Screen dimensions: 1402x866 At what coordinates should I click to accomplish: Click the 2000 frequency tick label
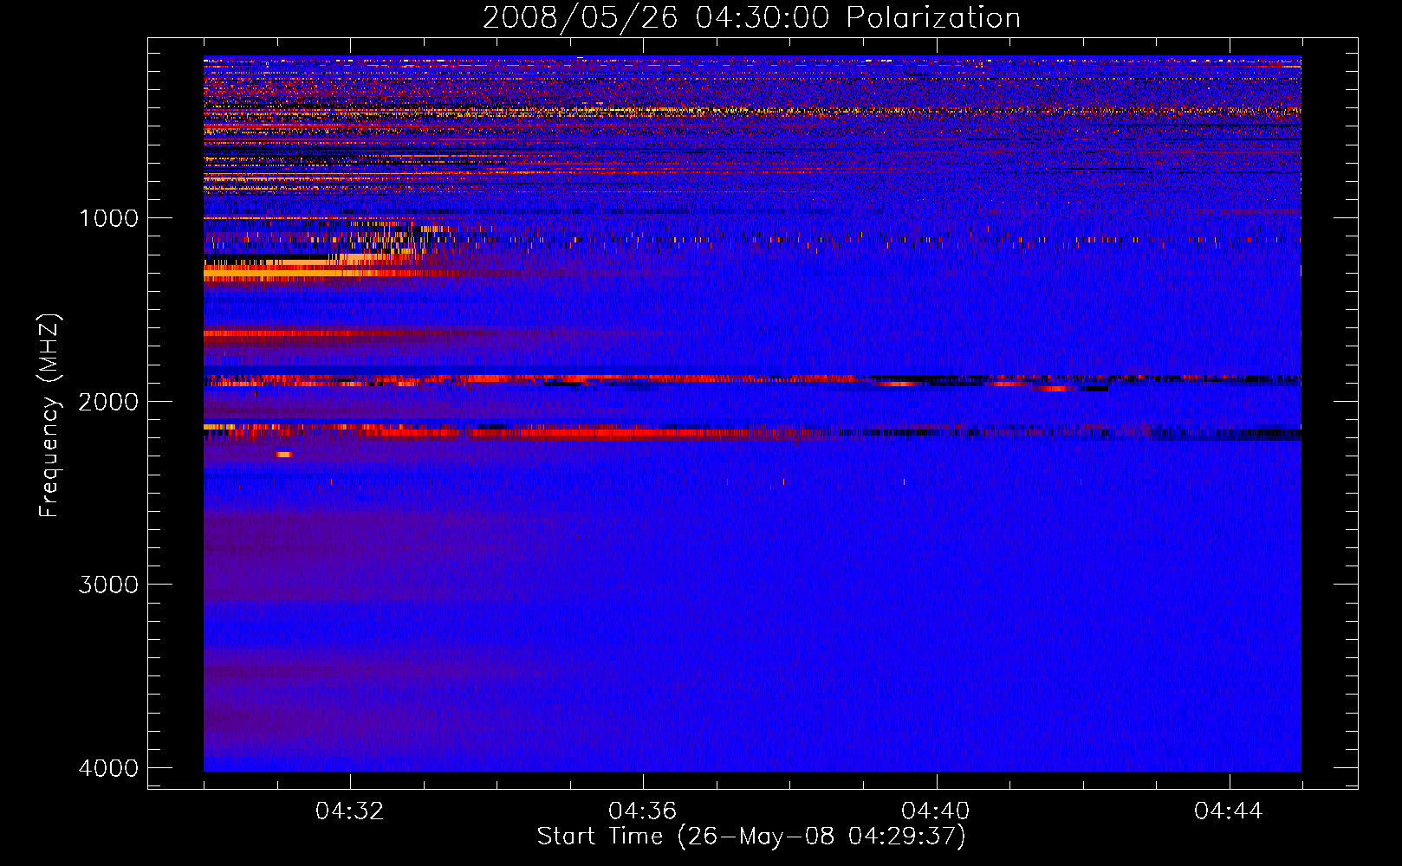point(109,402)
